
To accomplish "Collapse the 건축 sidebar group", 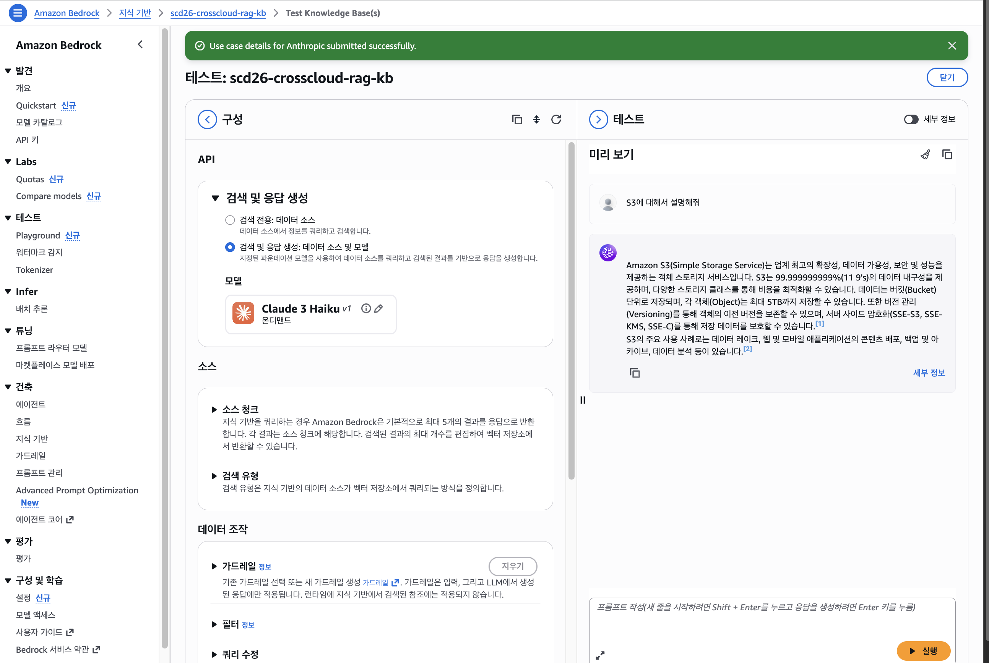I will coord(8,387).
